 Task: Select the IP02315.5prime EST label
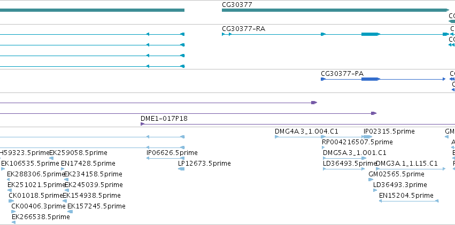tap(389, 131)
